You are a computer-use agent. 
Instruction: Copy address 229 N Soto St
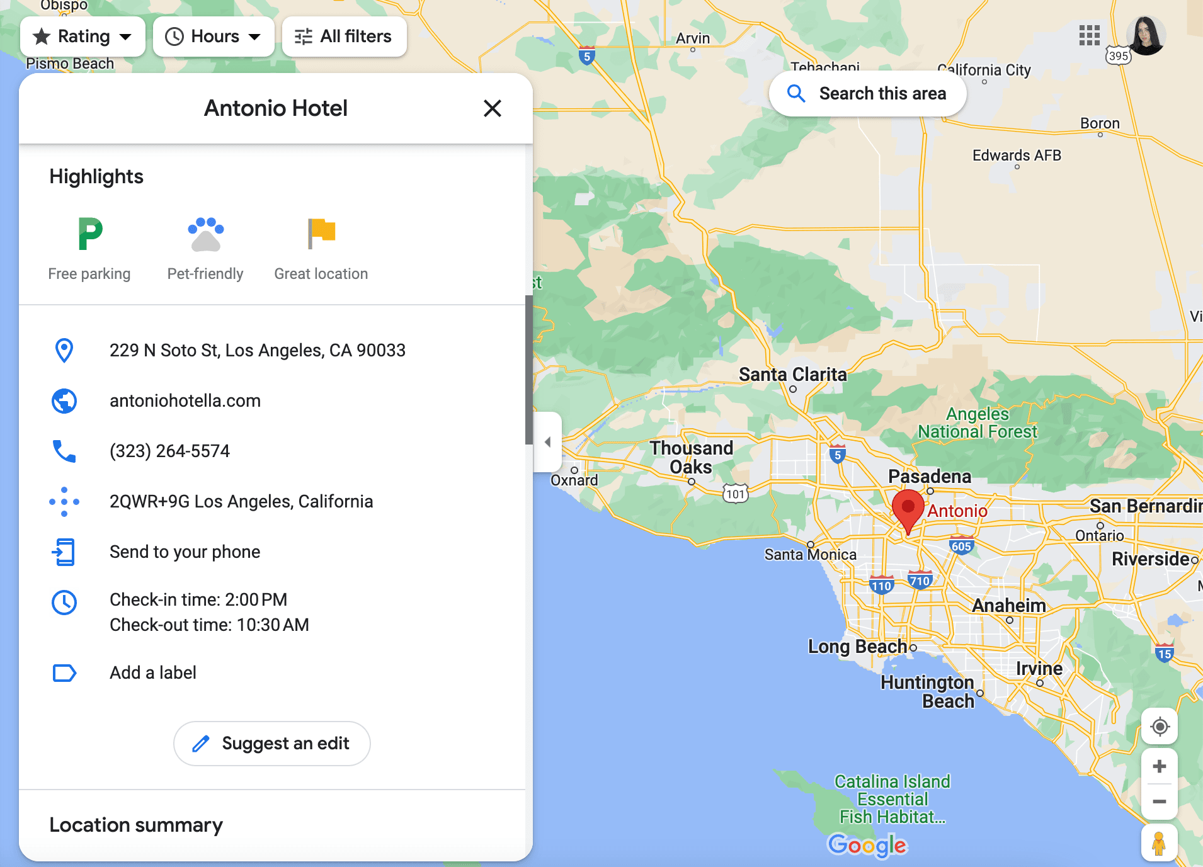[257, 351]
